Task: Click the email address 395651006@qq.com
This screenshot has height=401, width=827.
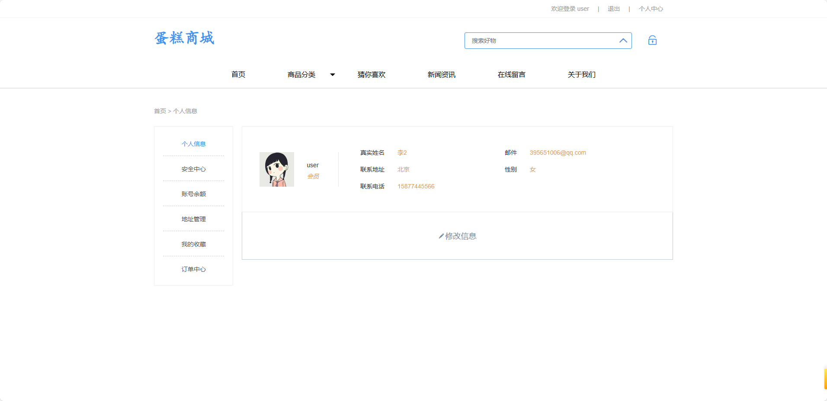Action: point(558,153)
